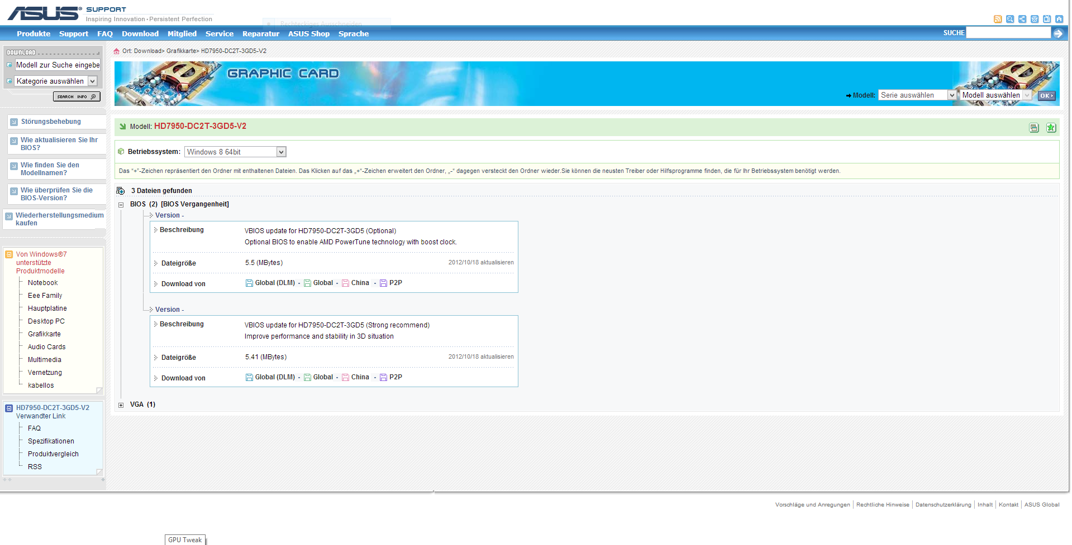
Task: Open Wie aktualisieren Sie Ihr BIOS link
Action: [59, 144]
